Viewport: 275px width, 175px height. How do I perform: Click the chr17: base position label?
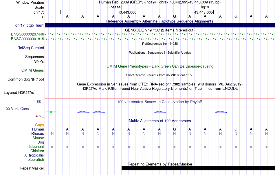coord(39,12)
